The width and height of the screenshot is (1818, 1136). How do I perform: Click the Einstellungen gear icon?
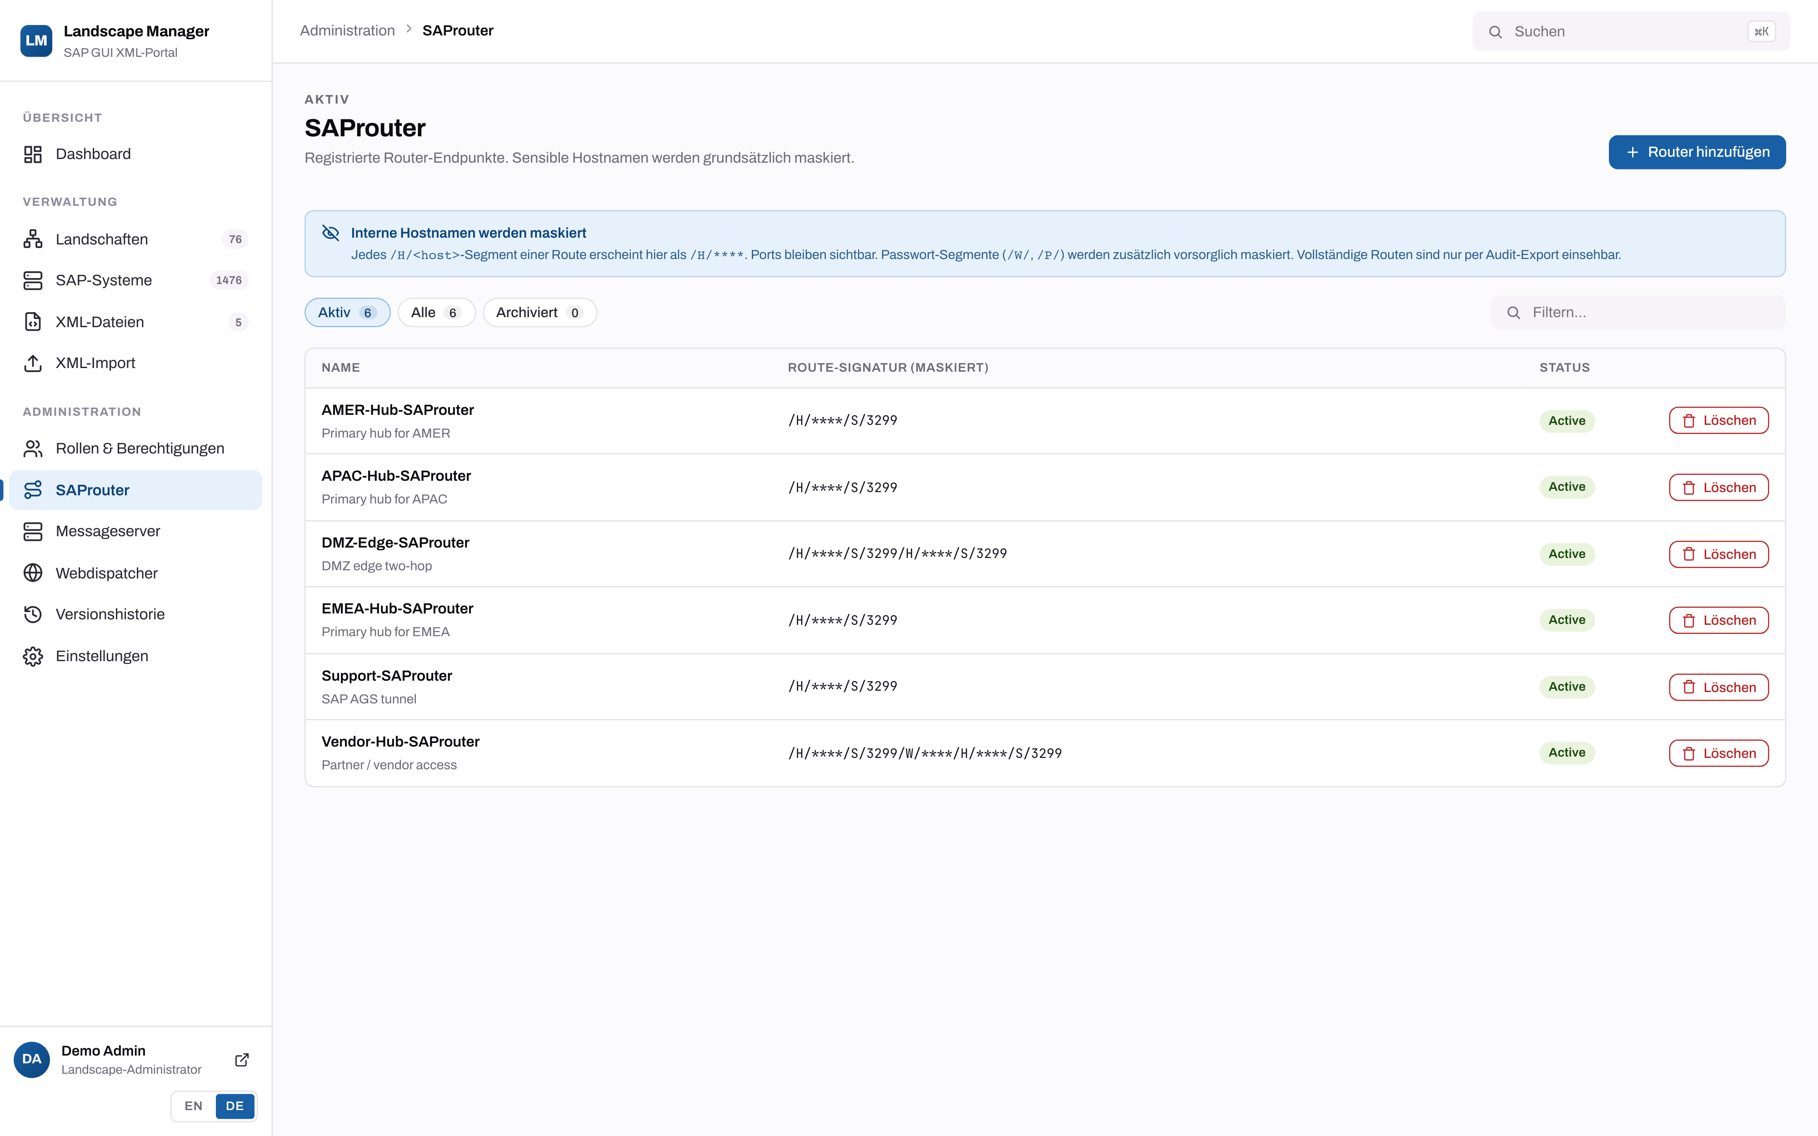pyautogui.click(x=33, y=656)
